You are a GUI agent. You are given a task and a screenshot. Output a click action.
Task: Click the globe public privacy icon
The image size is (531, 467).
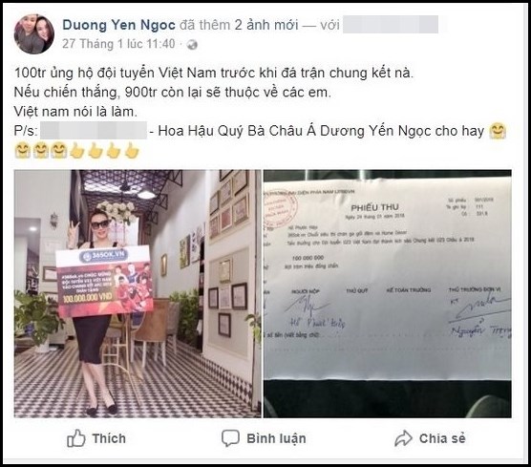192,44
